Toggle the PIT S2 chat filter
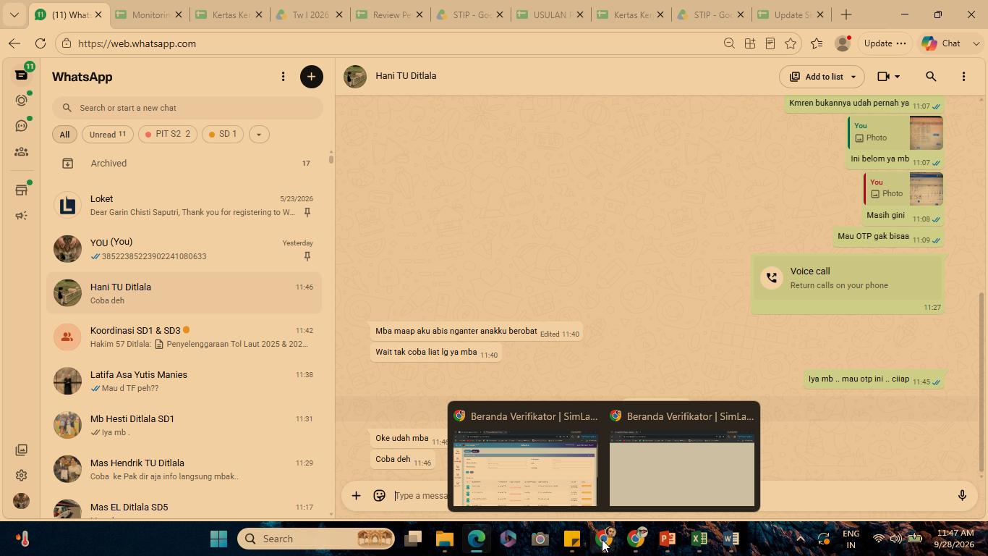The image size is (988, 556). tap(168, 134)
